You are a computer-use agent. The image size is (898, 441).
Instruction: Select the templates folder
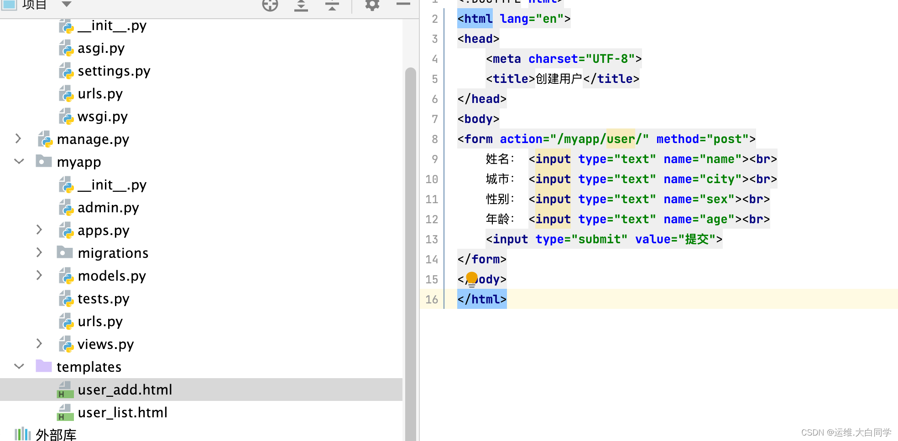tap(89, 367)
